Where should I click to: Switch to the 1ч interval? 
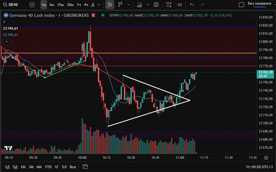click(79, 5)
